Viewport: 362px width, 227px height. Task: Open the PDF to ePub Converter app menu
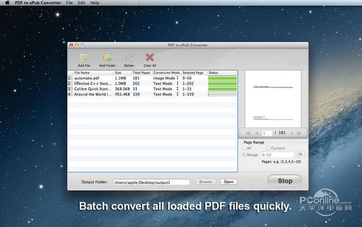click(x=38, y=3)
